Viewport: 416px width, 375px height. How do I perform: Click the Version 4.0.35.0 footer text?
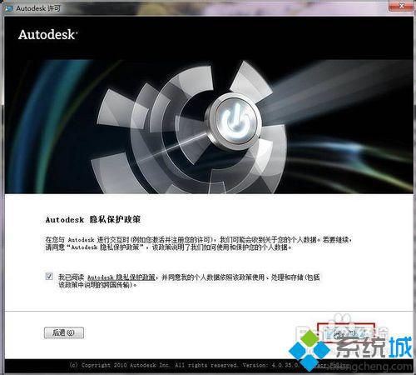[x=270, y=365]
